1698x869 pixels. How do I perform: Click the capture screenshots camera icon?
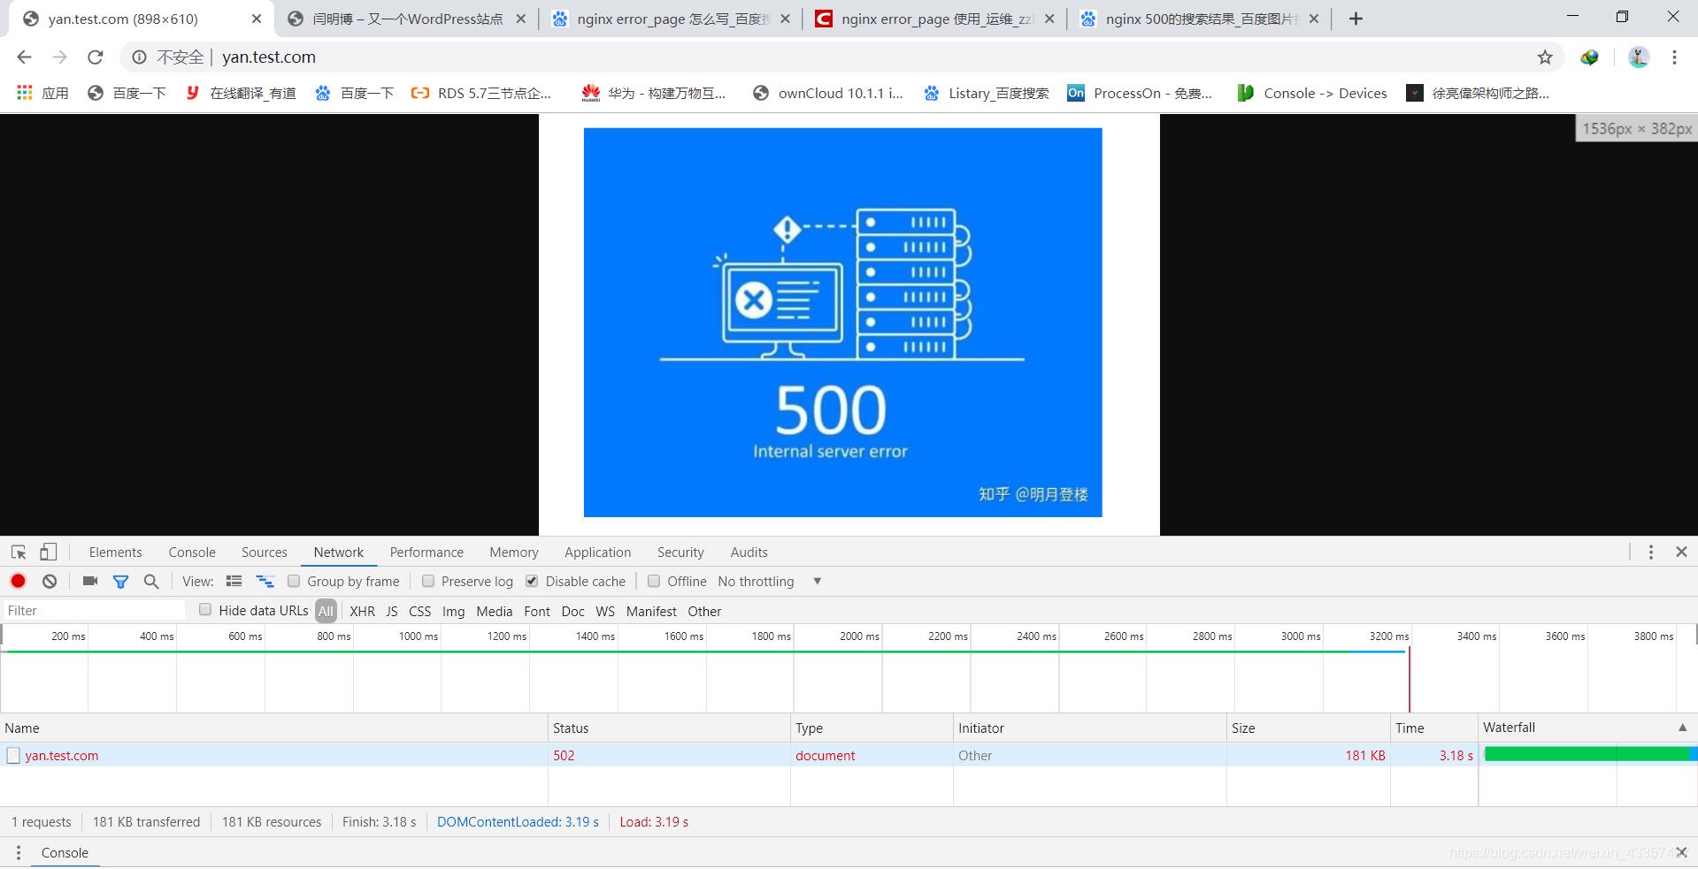click(90, 581)
